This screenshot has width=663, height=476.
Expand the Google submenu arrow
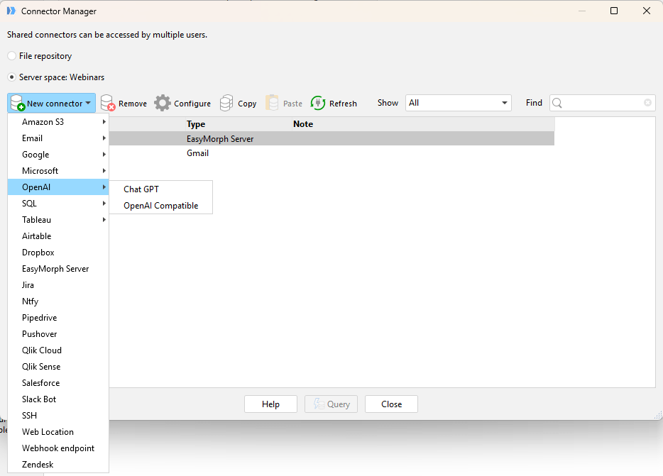click(x=104, y=155)
